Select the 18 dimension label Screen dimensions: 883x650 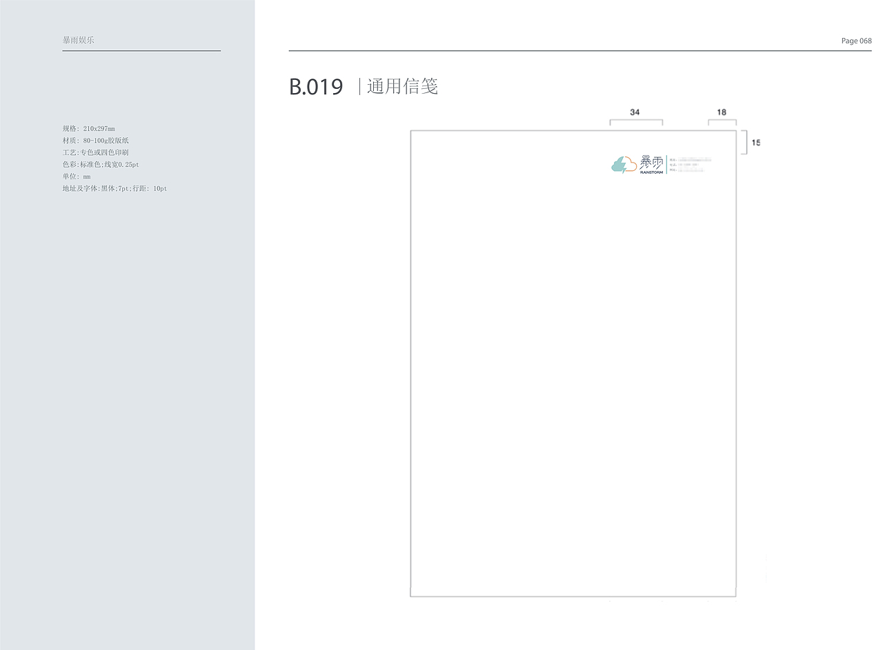(x=722, y=112)
